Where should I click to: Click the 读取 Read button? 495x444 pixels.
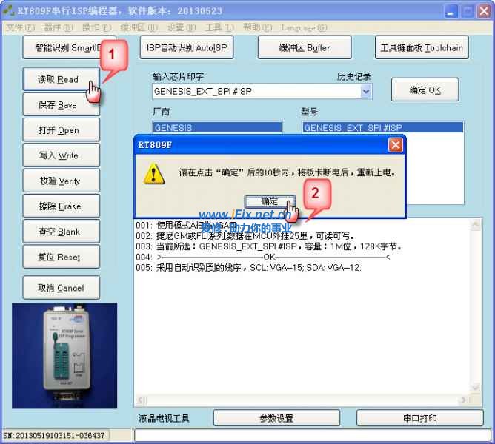tap(59, 80)
